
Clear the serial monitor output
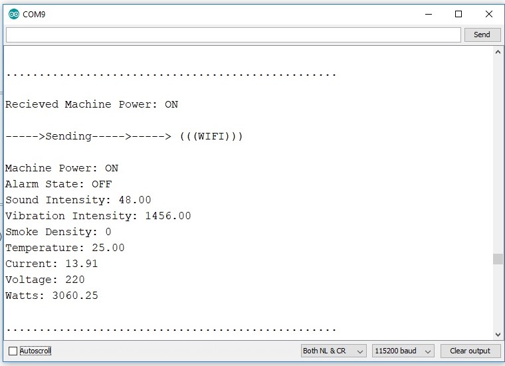point(470,351)
